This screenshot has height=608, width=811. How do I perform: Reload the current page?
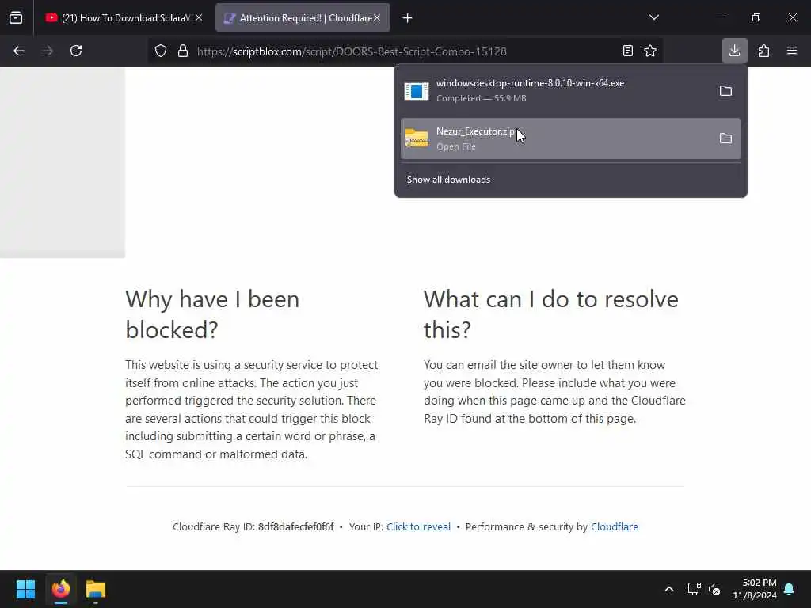(x=76, y=51)
